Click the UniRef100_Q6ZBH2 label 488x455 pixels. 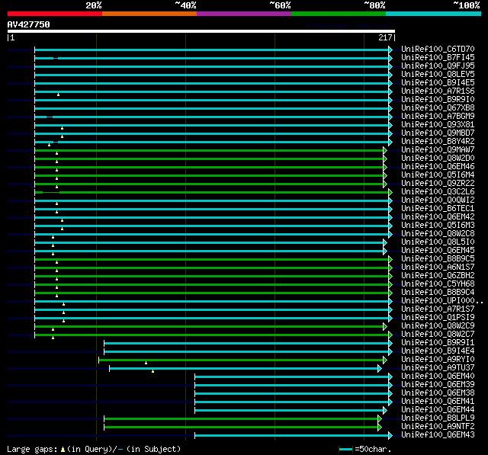click(x=438, y=276)
